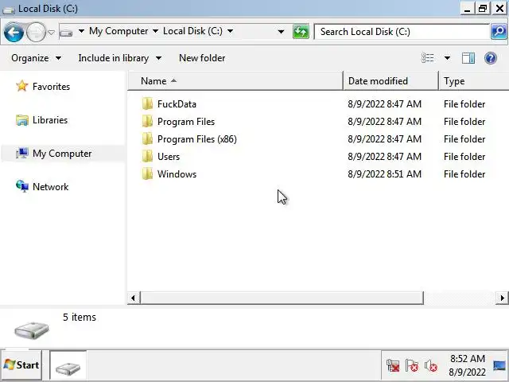This screenshot has width=509, height=382.
Task: Open the Start menu
Action: click(21, 365)
